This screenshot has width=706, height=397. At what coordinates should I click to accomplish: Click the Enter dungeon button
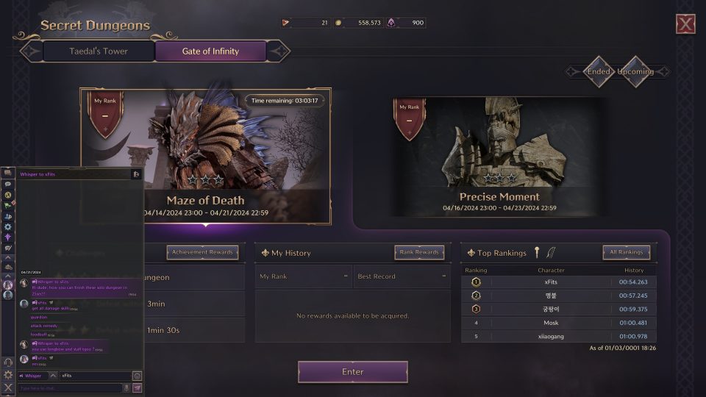pos(353,372)
